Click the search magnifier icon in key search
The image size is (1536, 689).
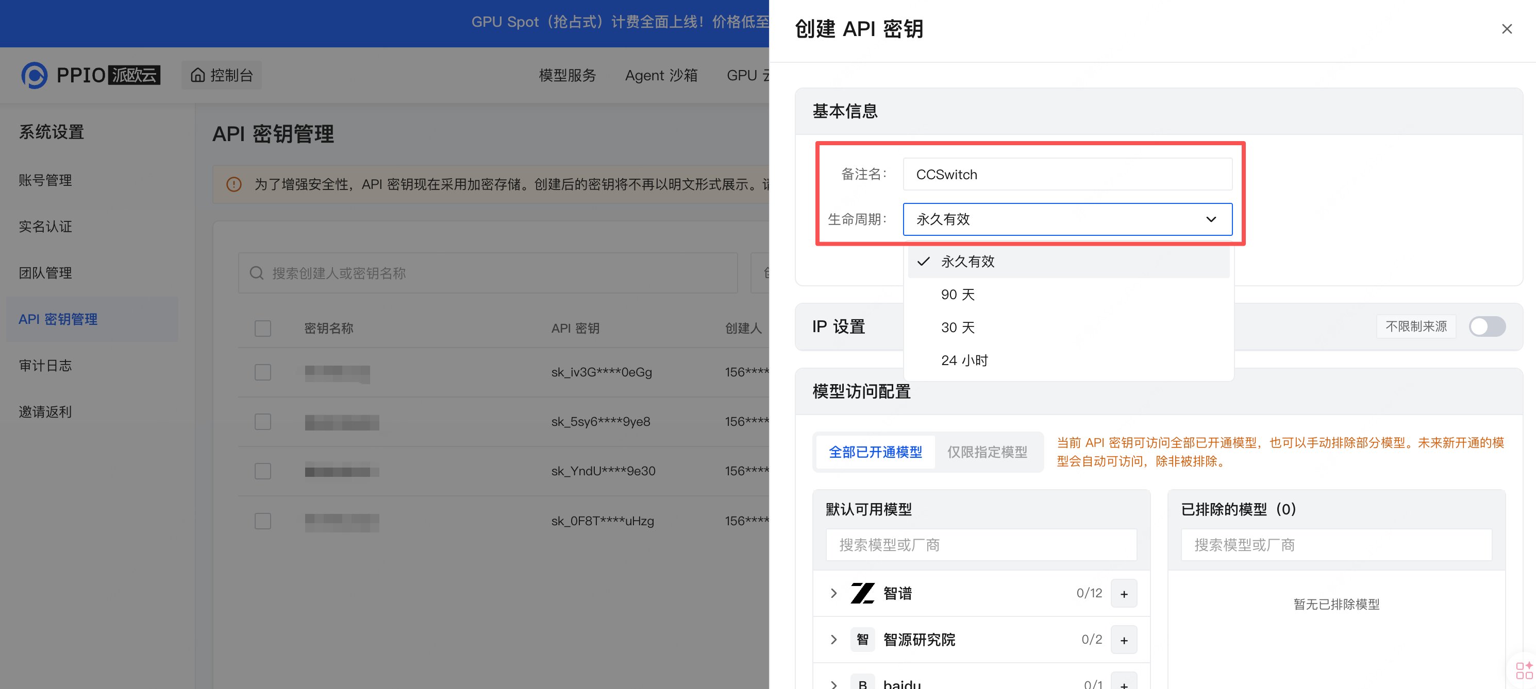[256, 273]
